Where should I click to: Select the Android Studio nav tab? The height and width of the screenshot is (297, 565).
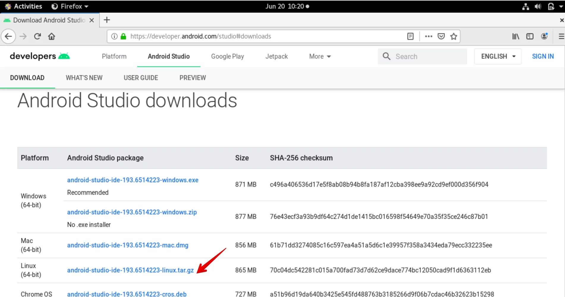(169, 56)
